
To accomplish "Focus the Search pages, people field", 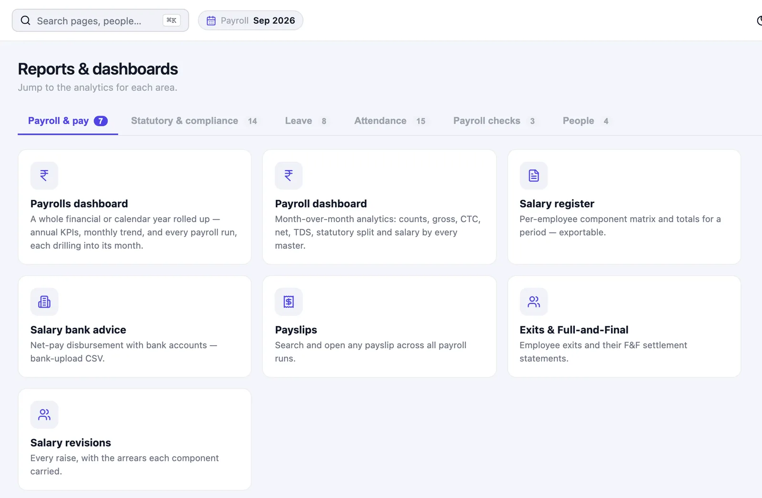I will [100, 20].
